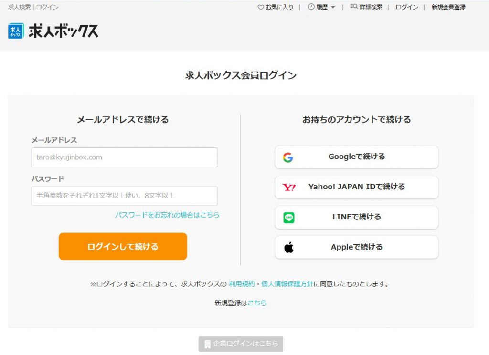
Task: Click the clock history icon
Action: coord(311,7)
